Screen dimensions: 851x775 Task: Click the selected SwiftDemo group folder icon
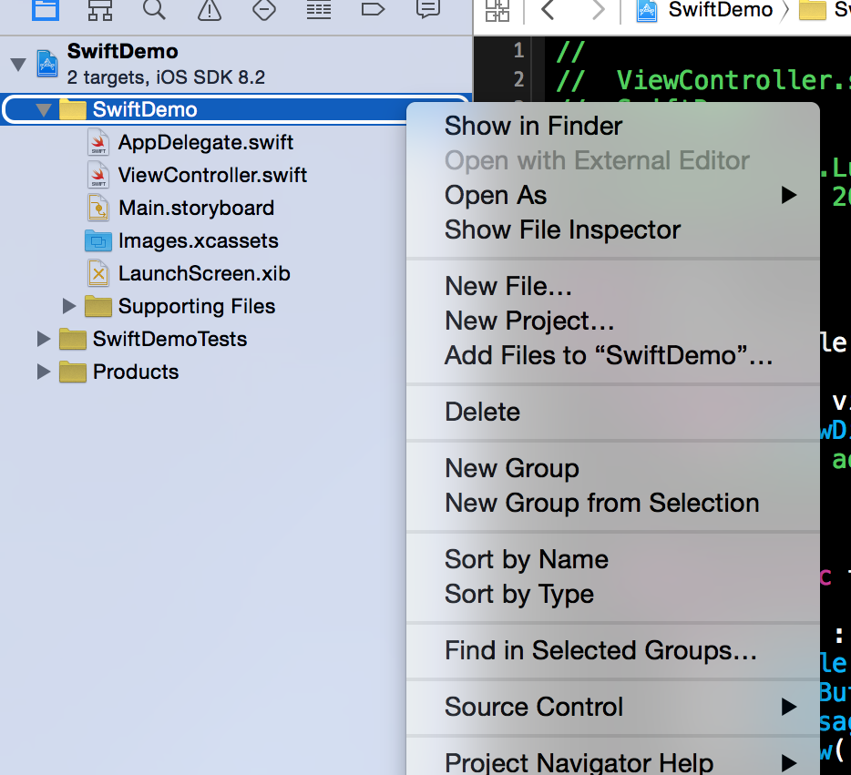(x=73, y=109)
